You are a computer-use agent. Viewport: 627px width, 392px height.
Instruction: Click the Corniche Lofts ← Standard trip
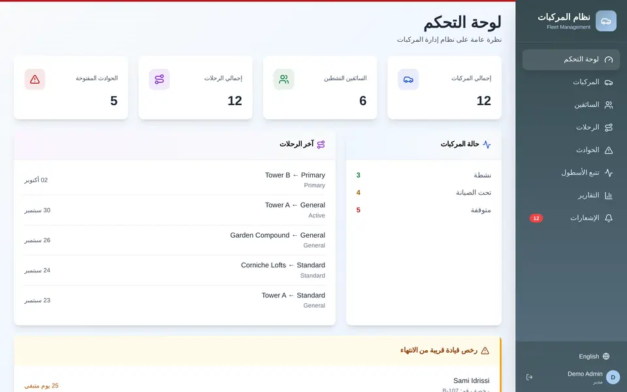(x=283, y=265)
